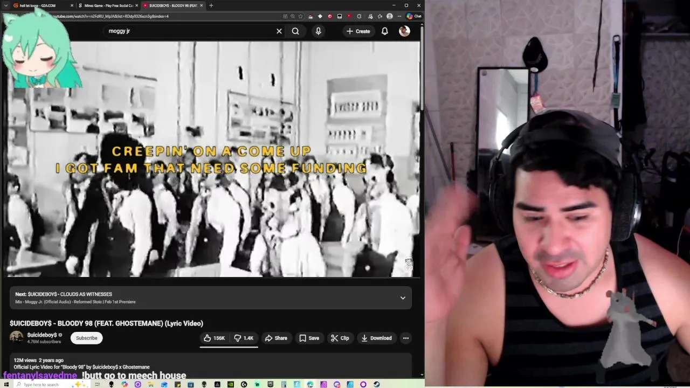This screenshot has height=388, width=690.
Task: Select the $UICIDEBOY$ Bloody 98 tab
Action: pos(172,5)
